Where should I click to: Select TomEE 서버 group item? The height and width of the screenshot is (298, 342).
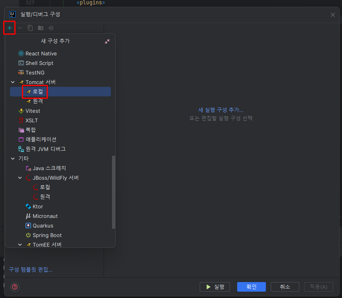[x=47, y=245]
